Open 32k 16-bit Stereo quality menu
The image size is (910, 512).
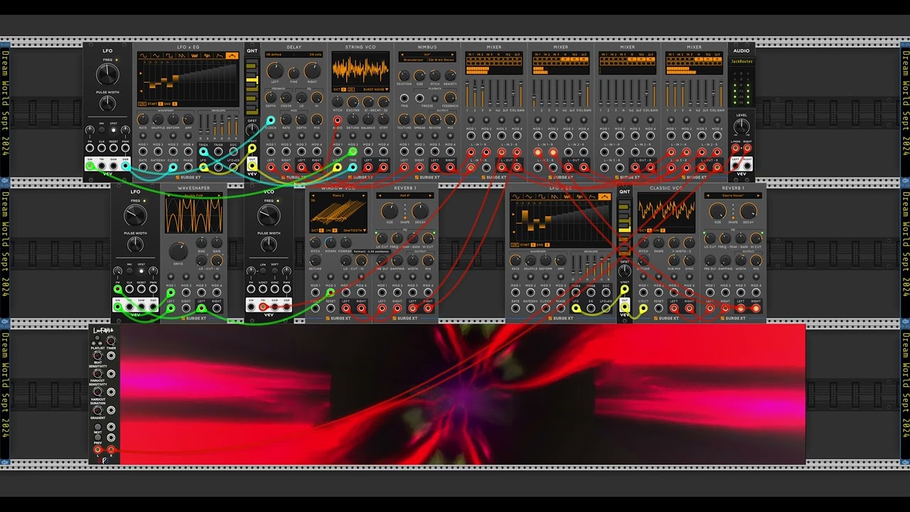pyautogui.click(x=441, y=60)
